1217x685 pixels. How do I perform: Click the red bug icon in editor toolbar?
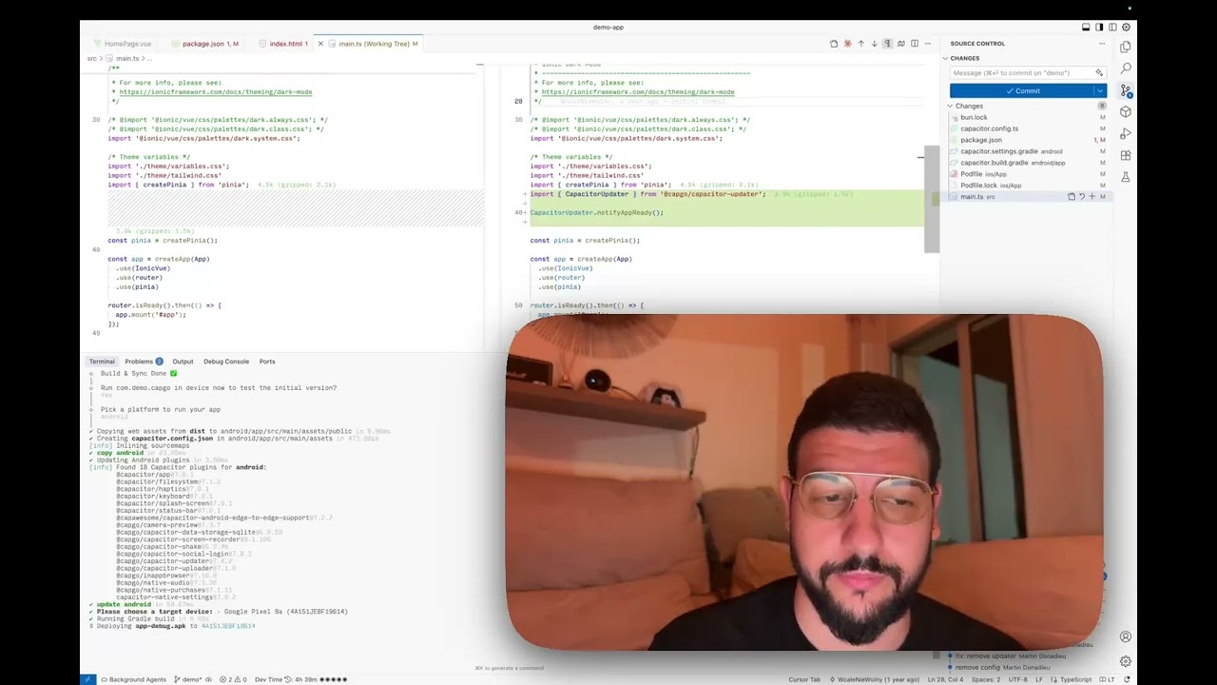(847, 44)
